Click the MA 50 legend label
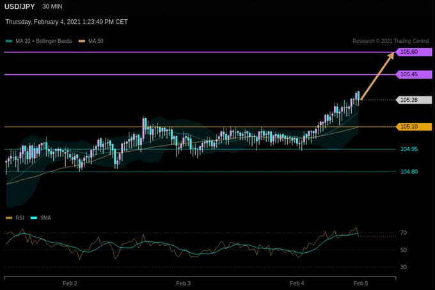 (96, 41)
